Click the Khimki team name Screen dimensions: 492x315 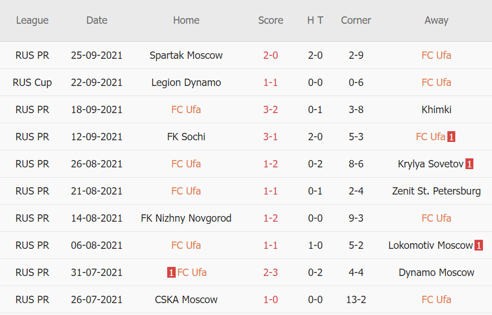436,110
